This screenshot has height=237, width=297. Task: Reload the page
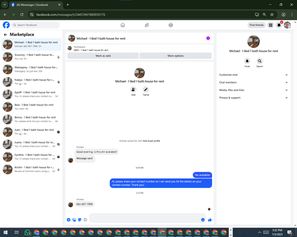[x=22, y=15]
